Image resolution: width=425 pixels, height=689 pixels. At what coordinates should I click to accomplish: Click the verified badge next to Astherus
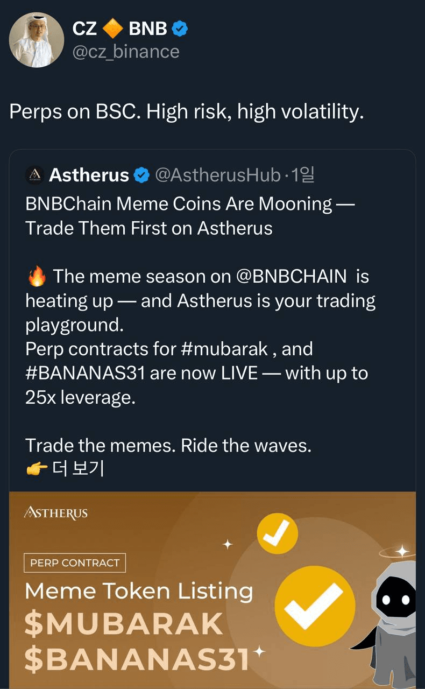pos(141,175)
